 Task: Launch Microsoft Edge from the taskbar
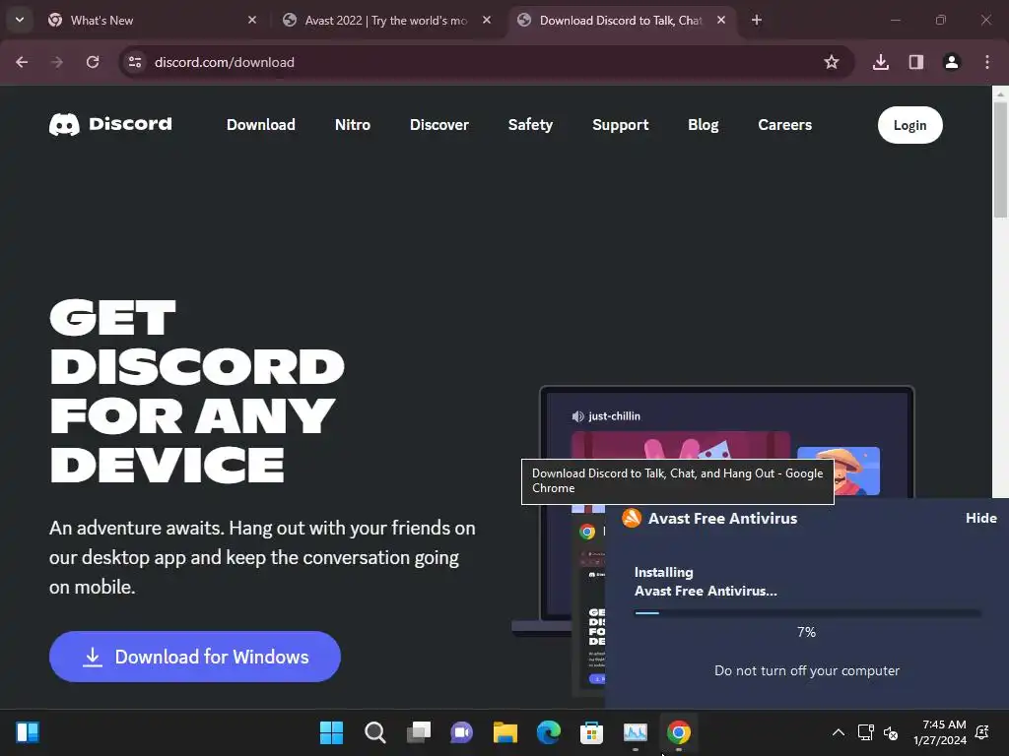548,732
